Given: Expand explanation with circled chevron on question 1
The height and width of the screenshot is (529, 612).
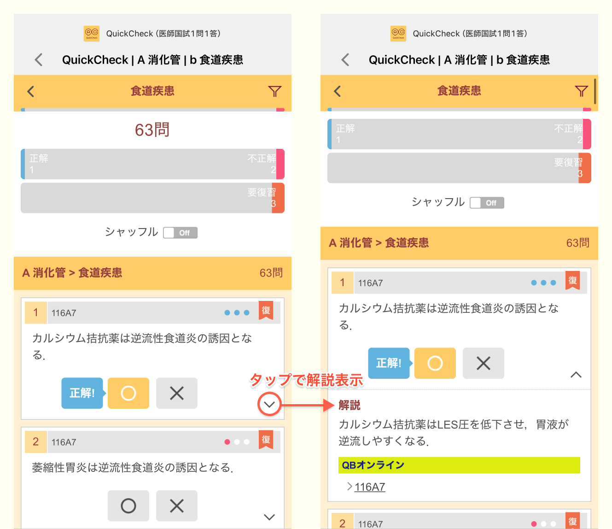Looking at the screenshot, I should coord(269,405).
